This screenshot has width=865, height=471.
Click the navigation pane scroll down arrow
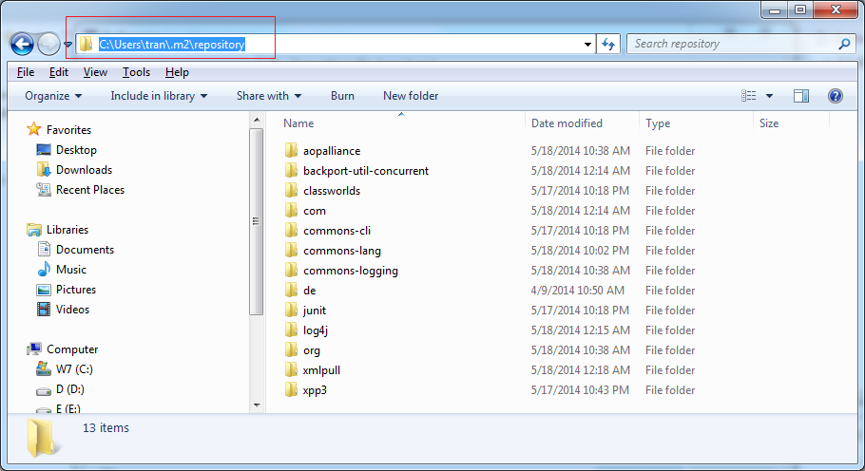(x=257, y=405)
